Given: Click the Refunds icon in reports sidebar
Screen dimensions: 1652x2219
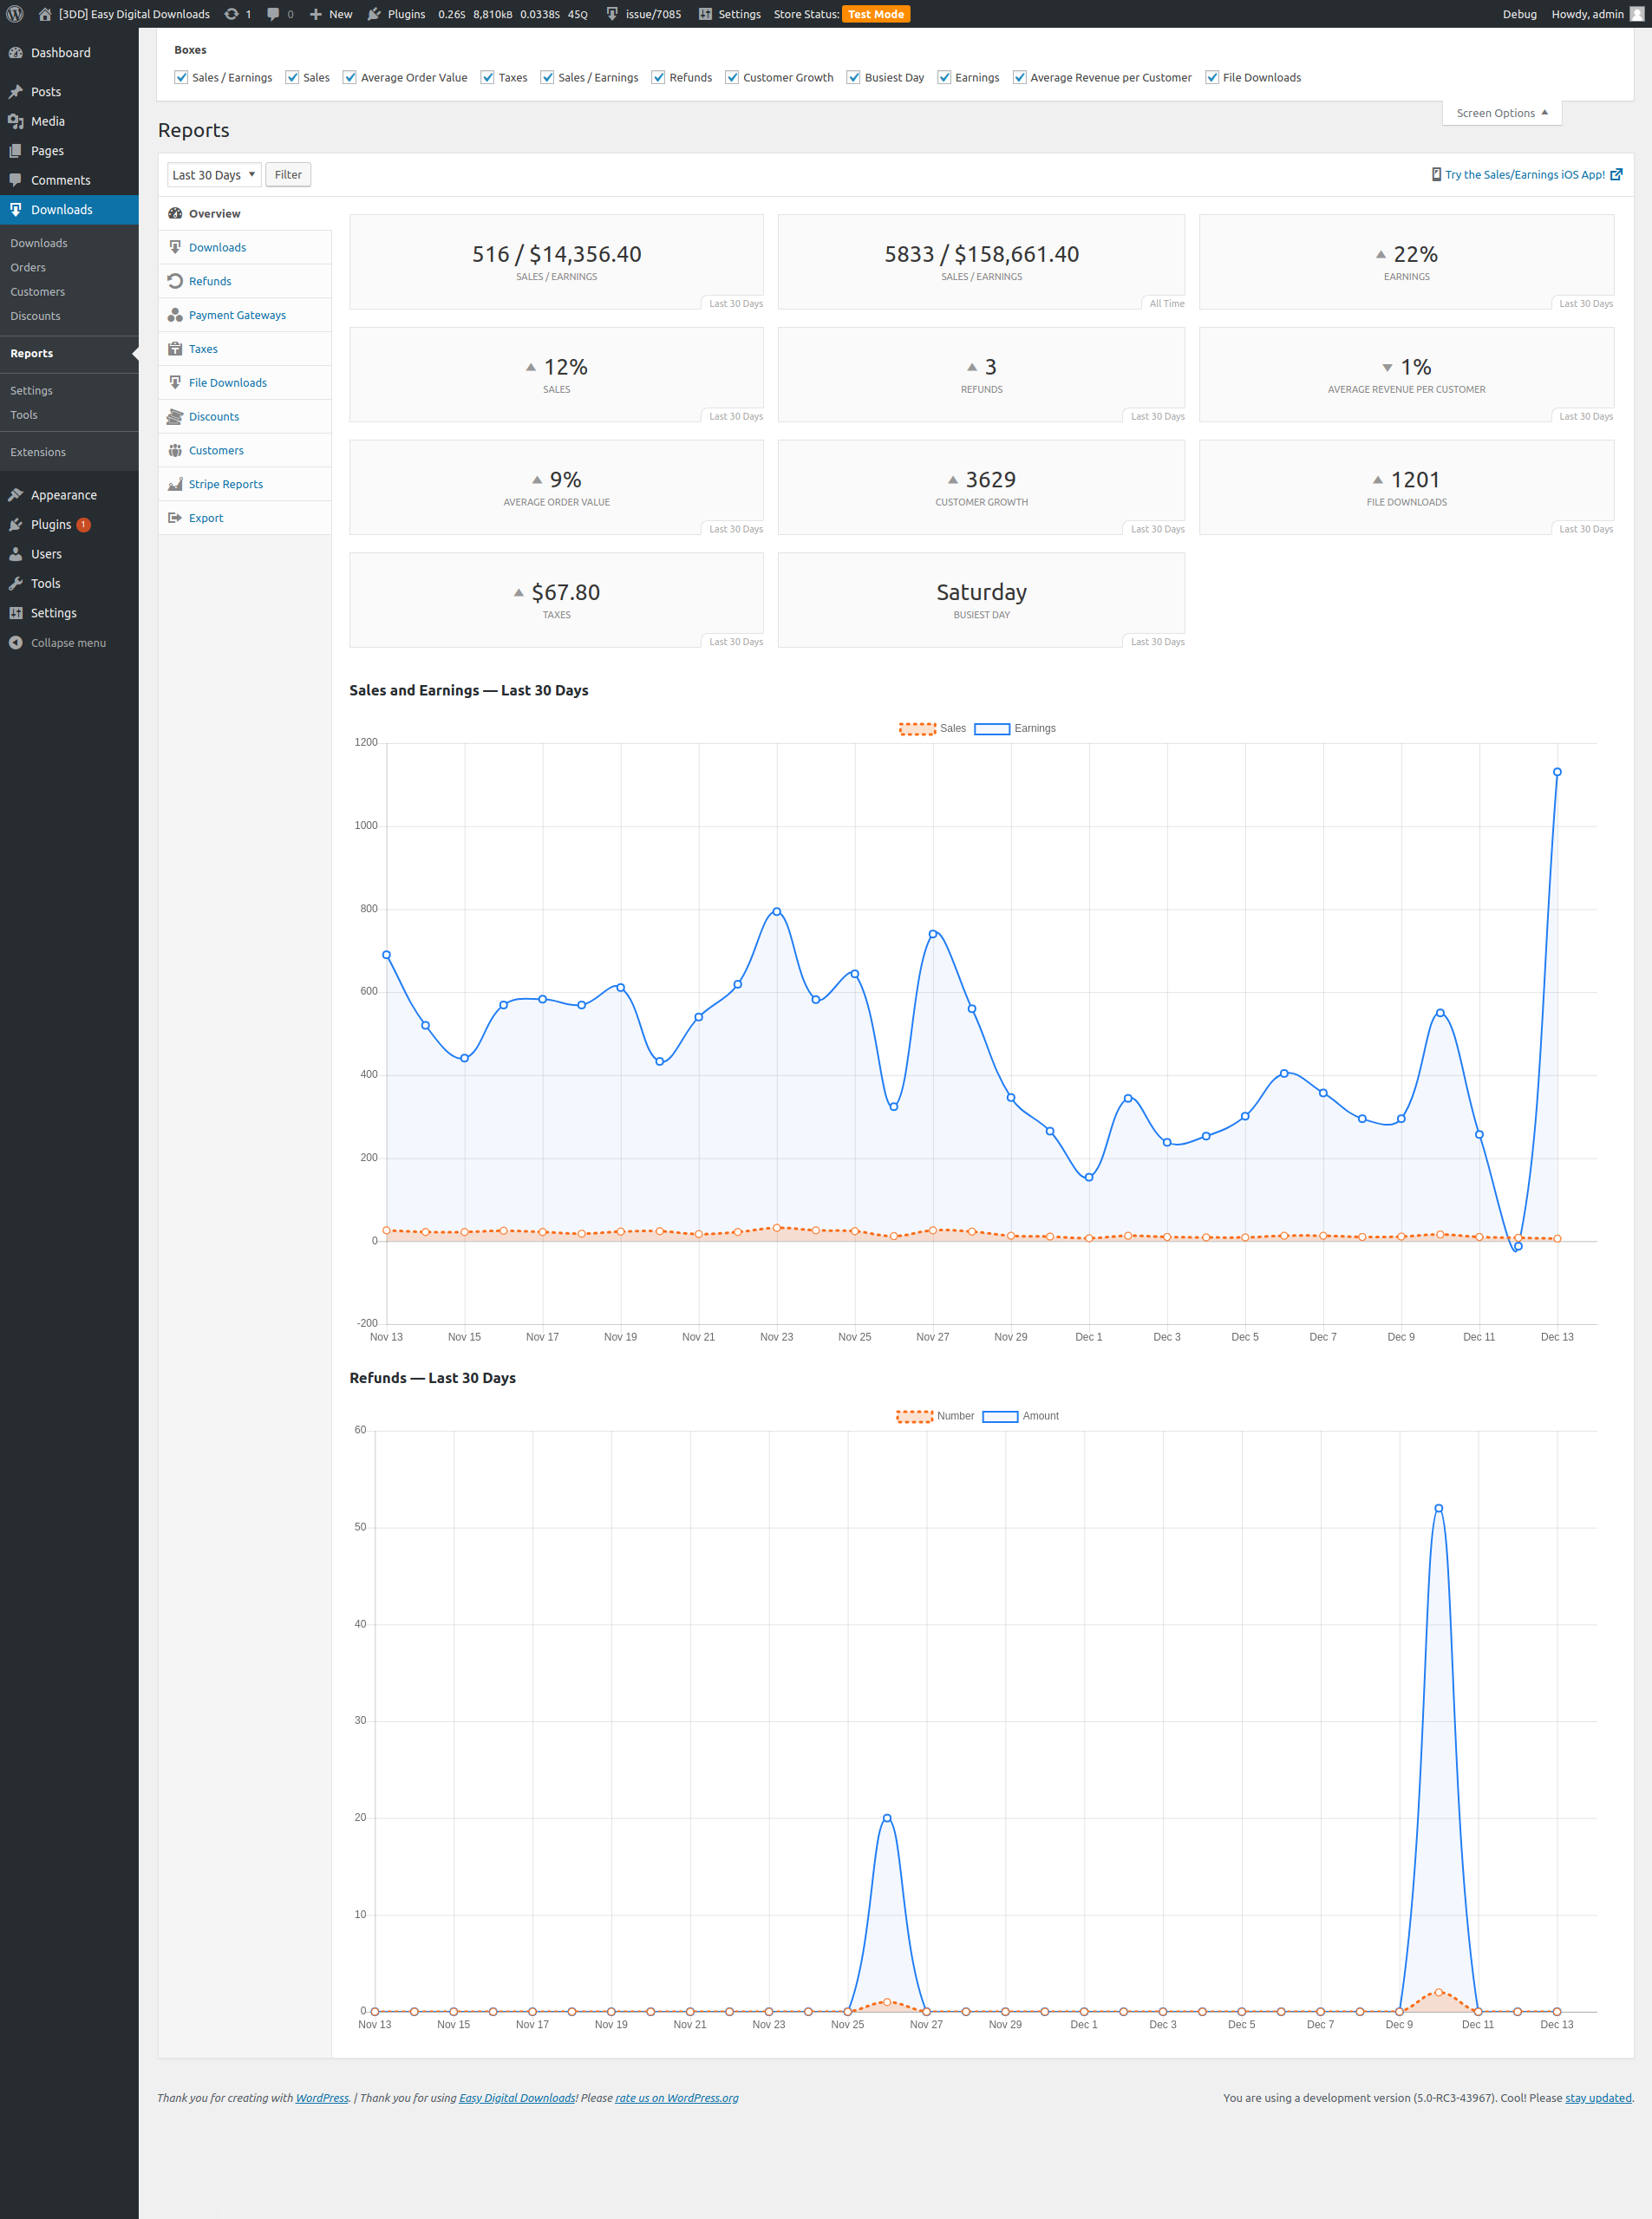Looking at the screenshot, I should 175,281.
